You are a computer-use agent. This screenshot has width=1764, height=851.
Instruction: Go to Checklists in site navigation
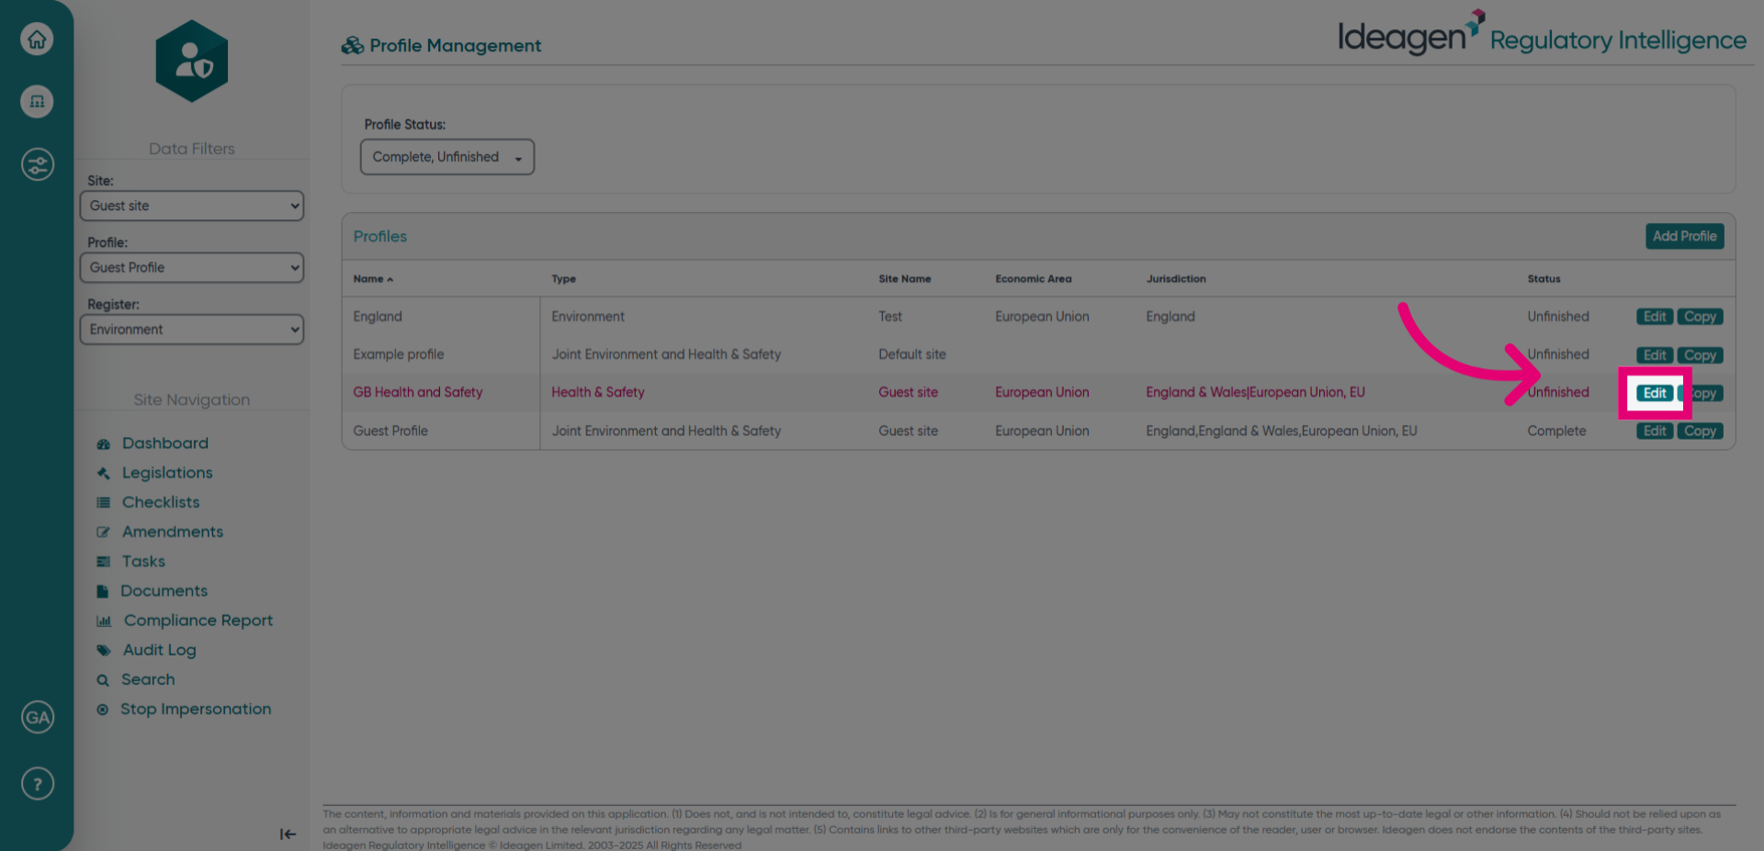[x=161, y=502]
